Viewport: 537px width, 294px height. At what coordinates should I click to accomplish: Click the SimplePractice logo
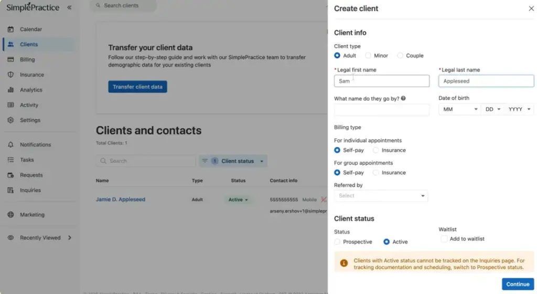(33, 7)
